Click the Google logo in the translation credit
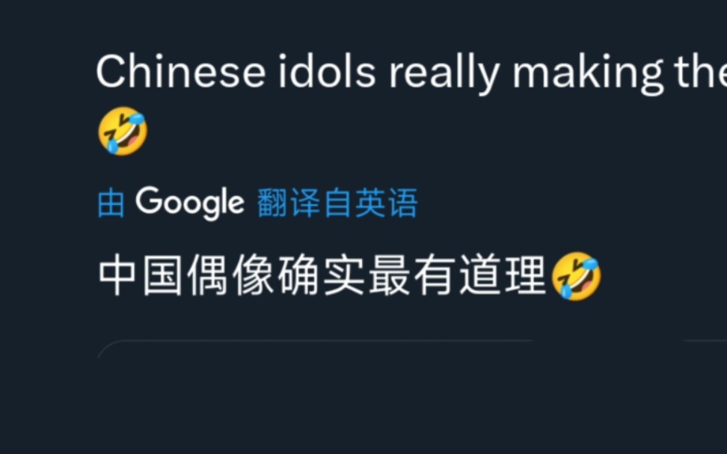The width and height of the screenshot is (727, 454). [190, 203]
